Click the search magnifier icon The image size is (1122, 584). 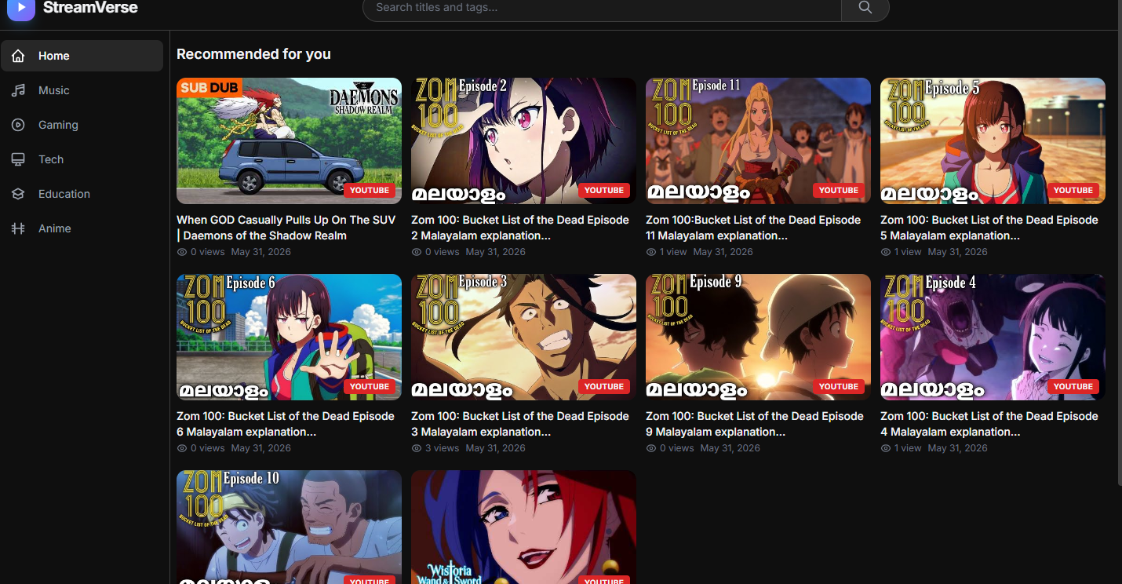865,8
